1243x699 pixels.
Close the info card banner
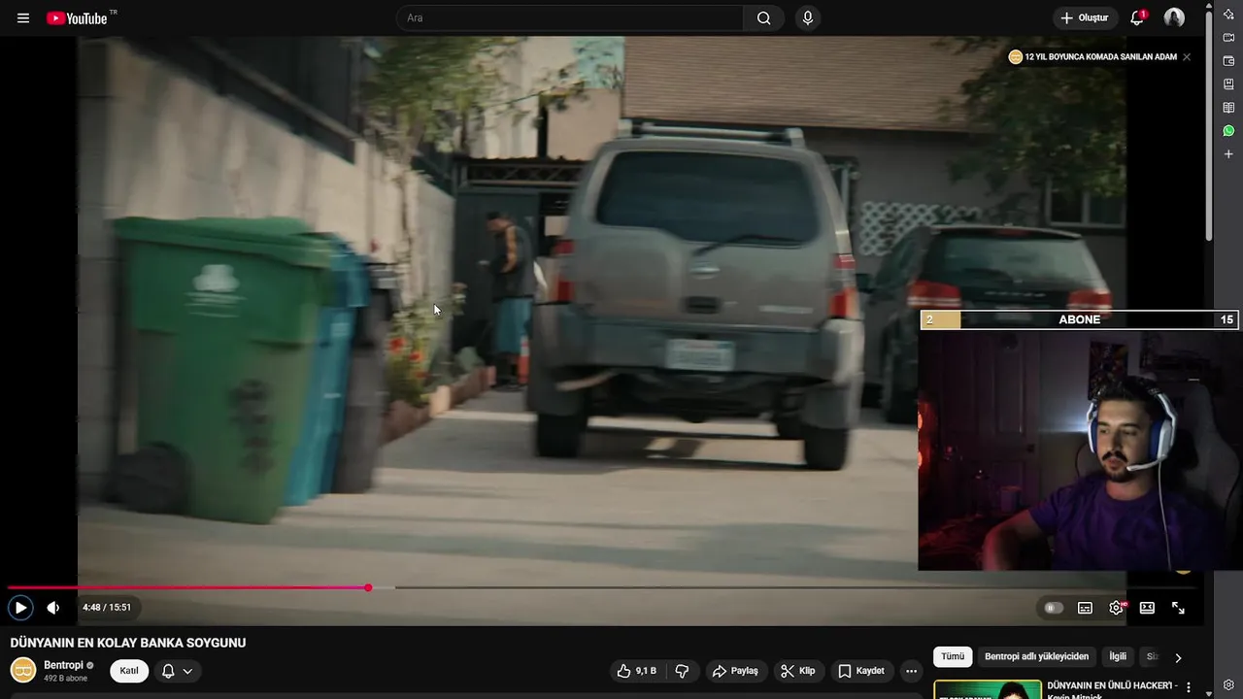1186,57
